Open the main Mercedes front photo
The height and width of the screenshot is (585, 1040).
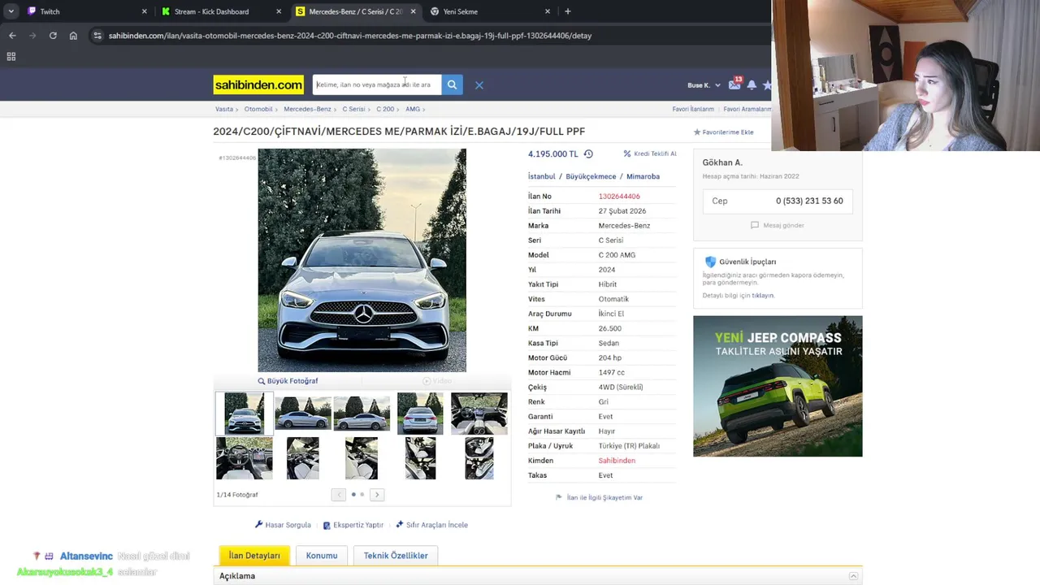pyautogui.click(x=362, y=260)
